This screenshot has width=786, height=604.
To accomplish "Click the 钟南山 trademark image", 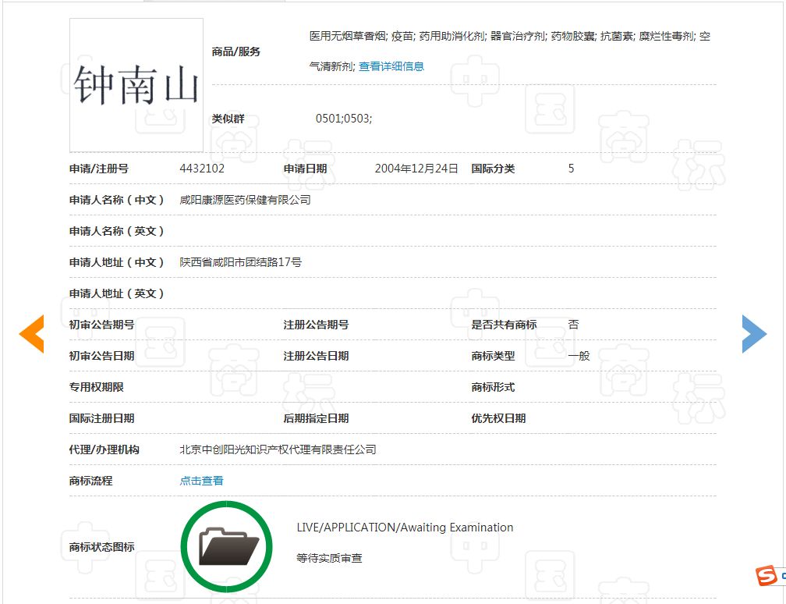I will click(x=136, y=85).
